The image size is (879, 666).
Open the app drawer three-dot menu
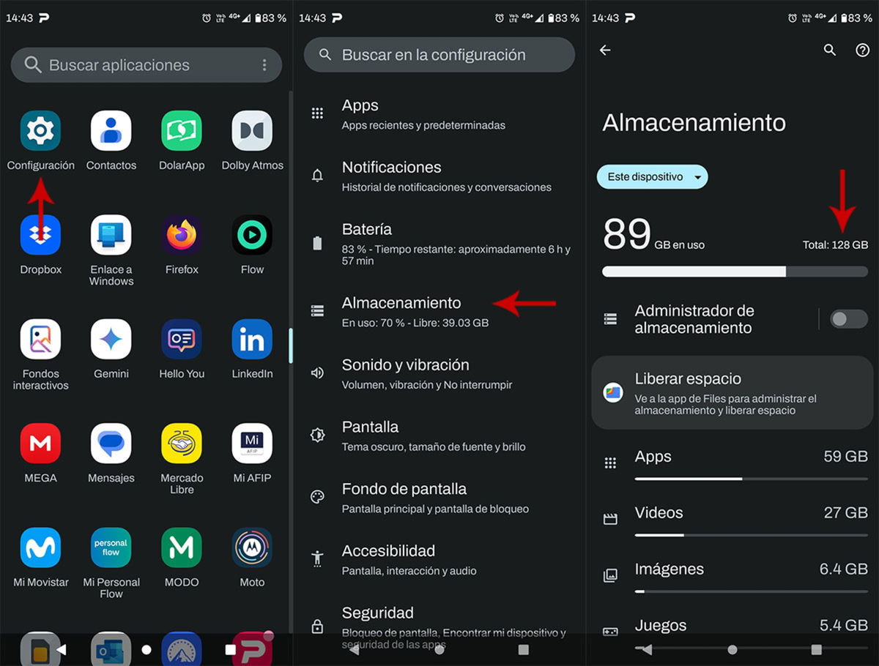264,65
